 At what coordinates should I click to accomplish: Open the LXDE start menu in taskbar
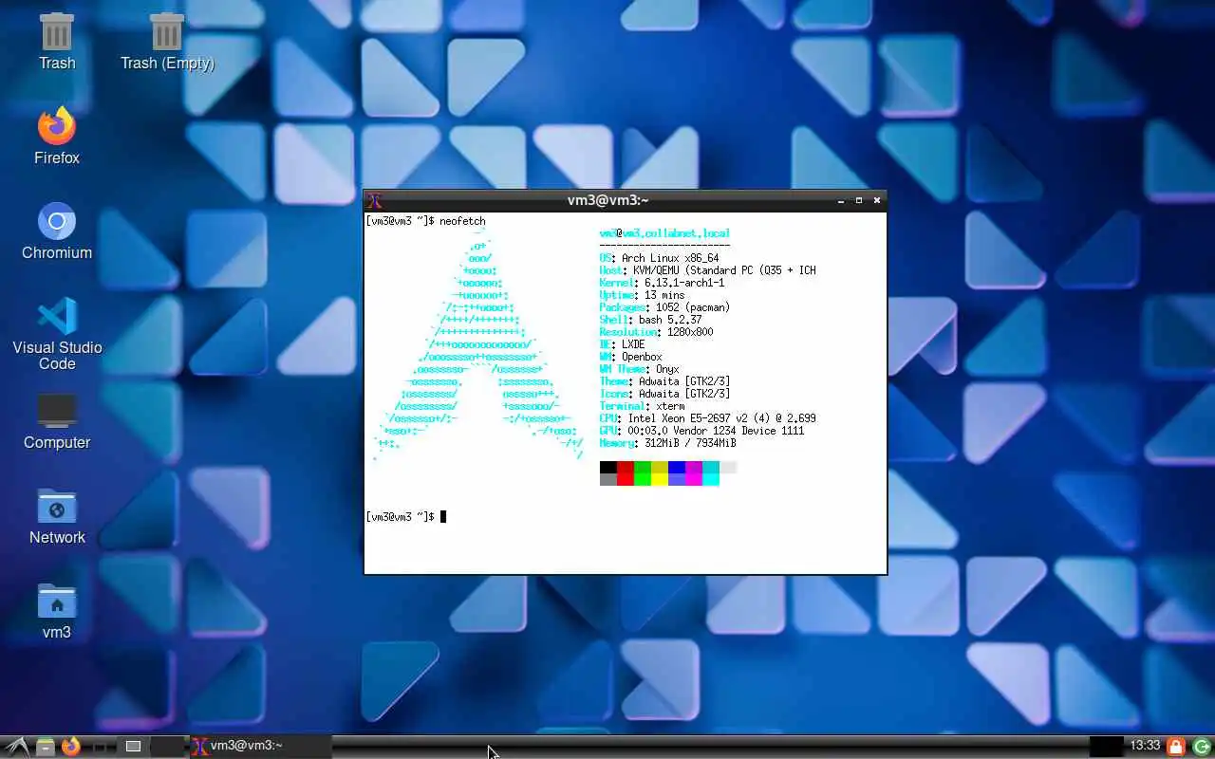(x=16, y=747)
